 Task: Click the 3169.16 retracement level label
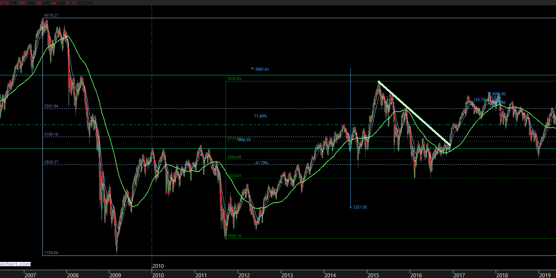(x=51, y=134)
